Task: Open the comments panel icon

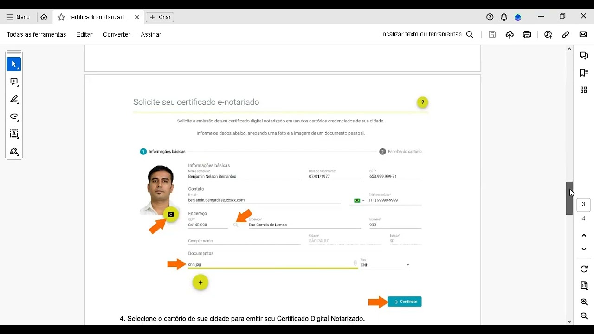Action: pos(584,56)
